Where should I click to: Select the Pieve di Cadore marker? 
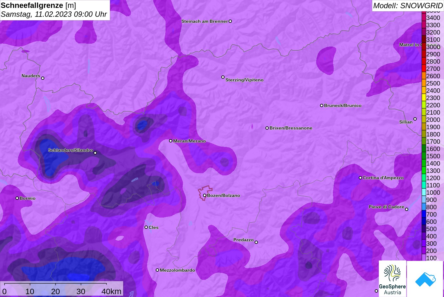click(x=407, y=209)
